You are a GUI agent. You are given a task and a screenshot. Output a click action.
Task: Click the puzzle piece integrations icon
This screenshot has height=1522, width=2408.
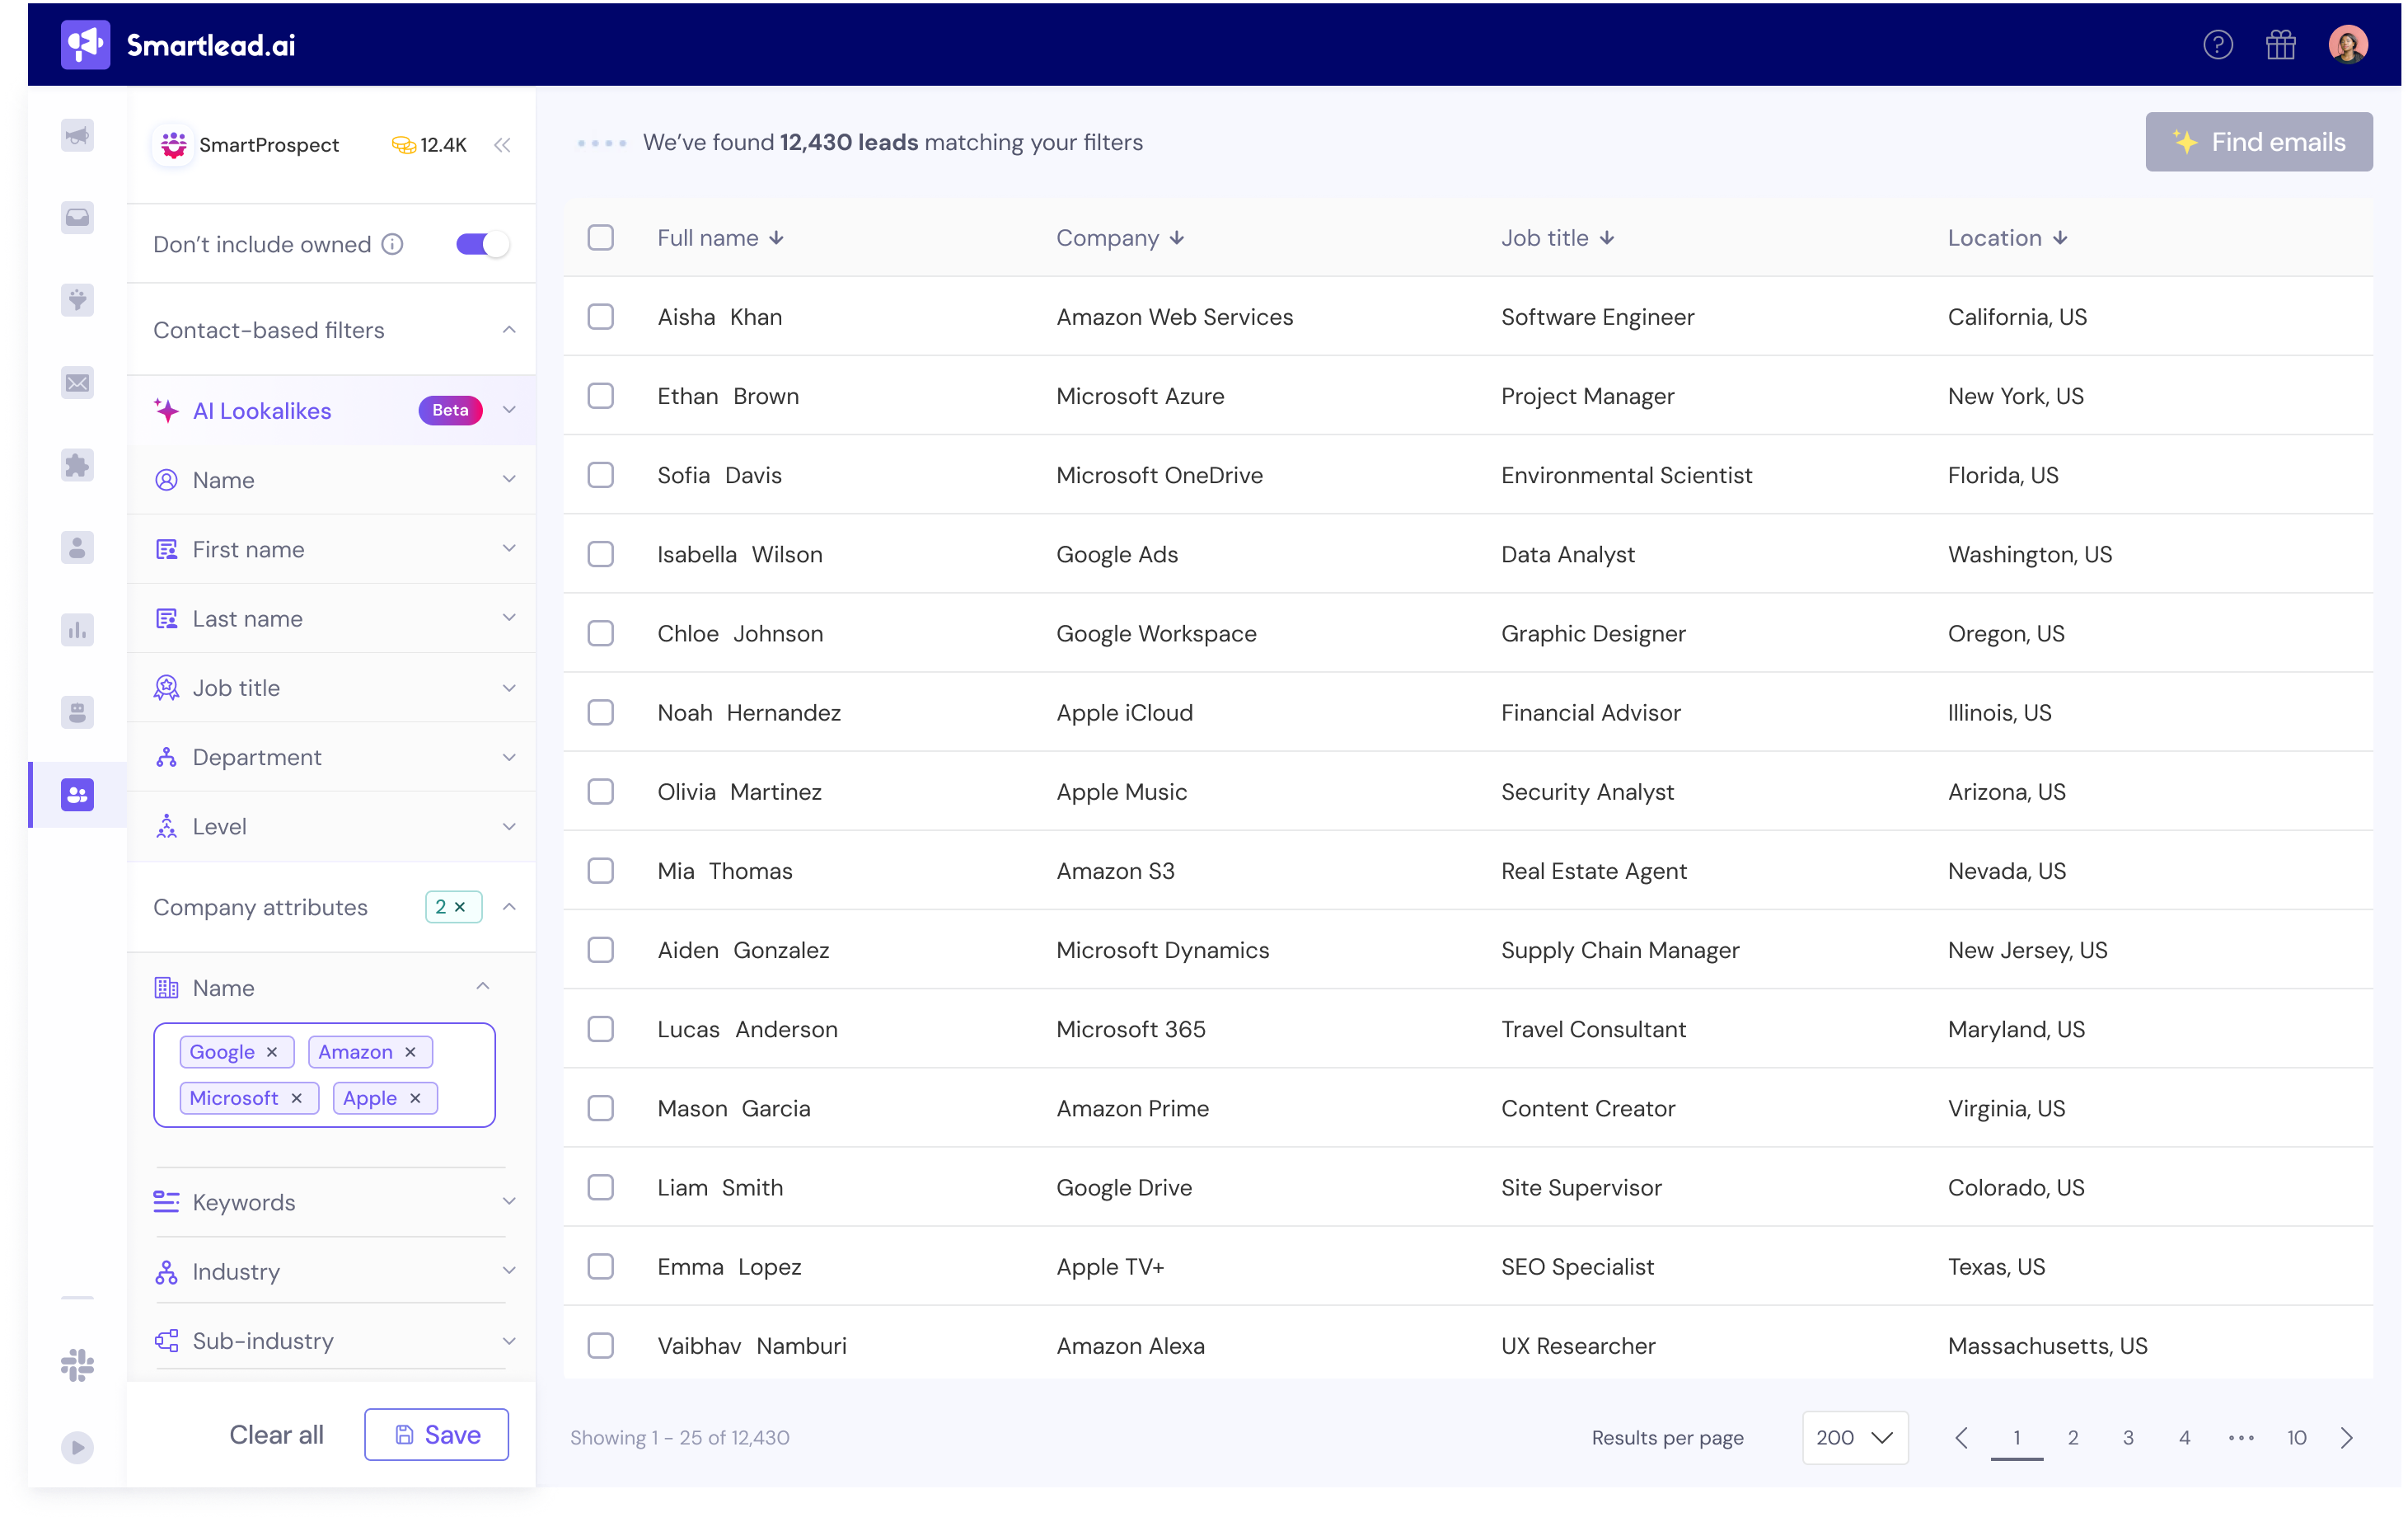pyautogui.click(x=77, y=464)
